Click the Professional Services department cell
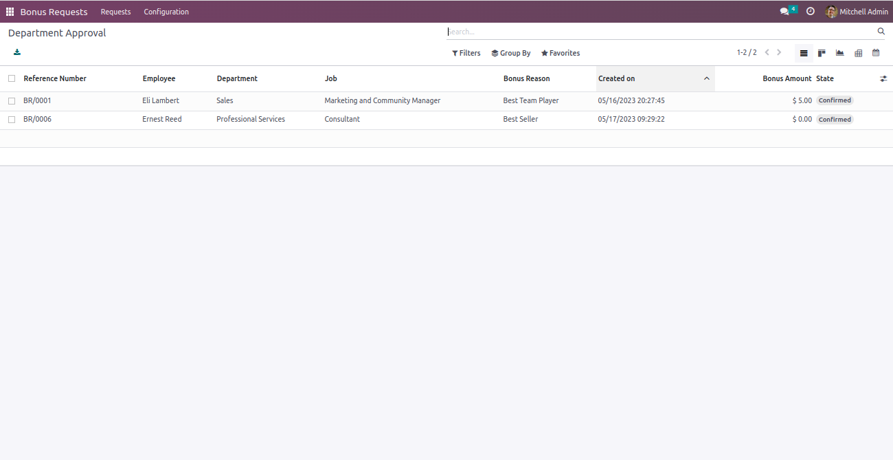This screenshot has width=893, height=460. (x=251, y=119)
